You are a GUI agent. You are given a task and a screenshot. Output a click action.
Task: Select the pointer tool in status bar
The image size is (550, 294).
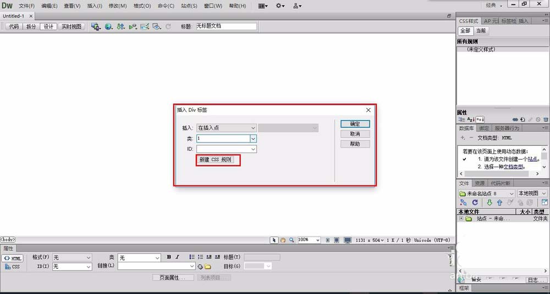[x=274, y=240]
